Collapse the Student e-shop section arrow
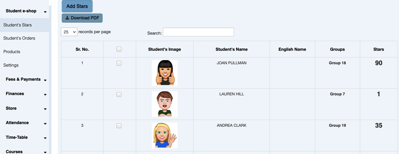Viewport: 399px width, 154px height. coord(45,12)
